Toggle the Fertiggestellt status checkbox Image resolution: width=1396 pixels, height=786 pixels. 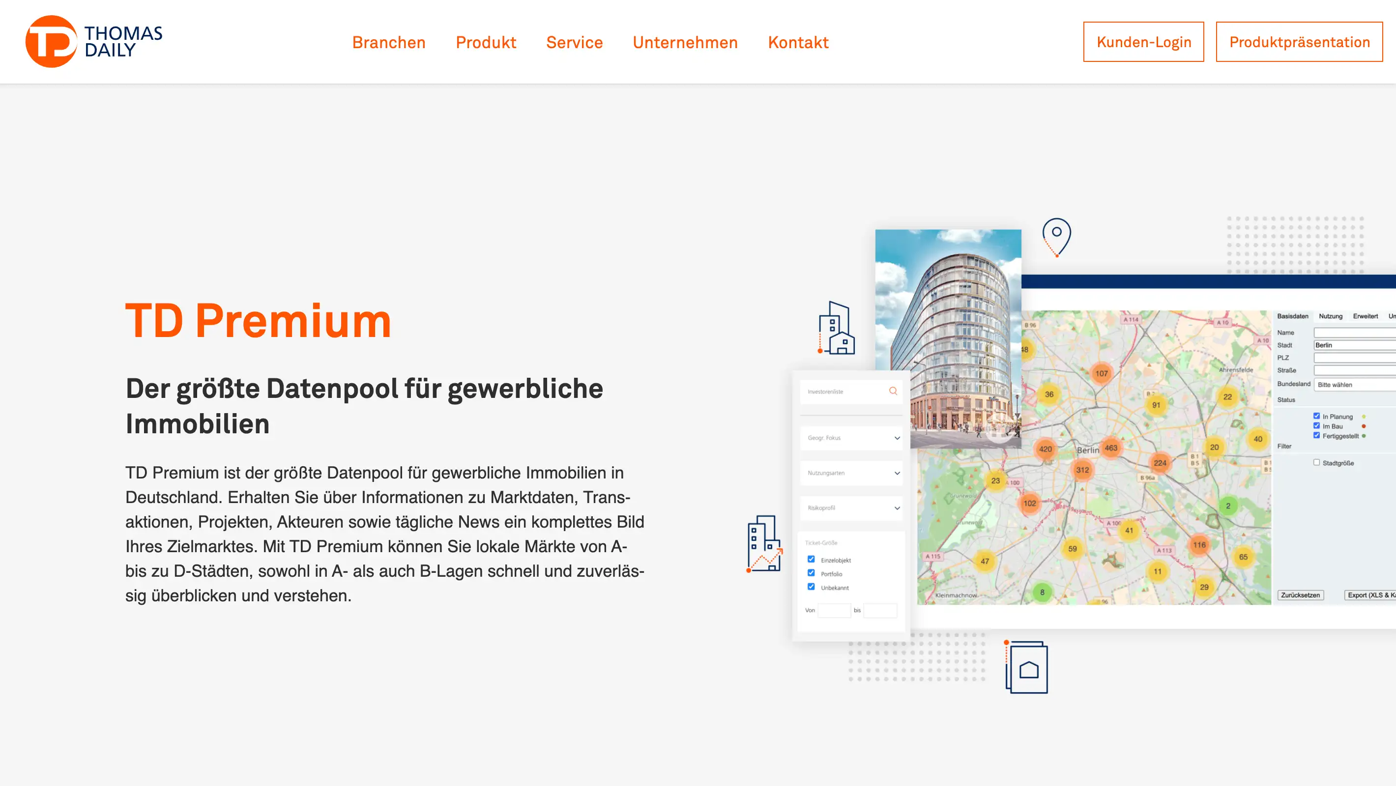[1316, 436]
